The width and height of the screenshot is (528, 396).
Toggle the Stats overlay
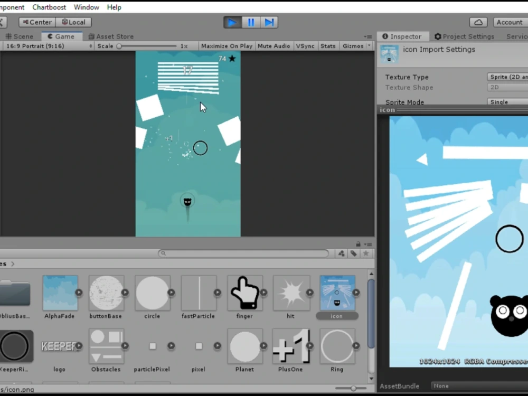(x=328, y=46)
